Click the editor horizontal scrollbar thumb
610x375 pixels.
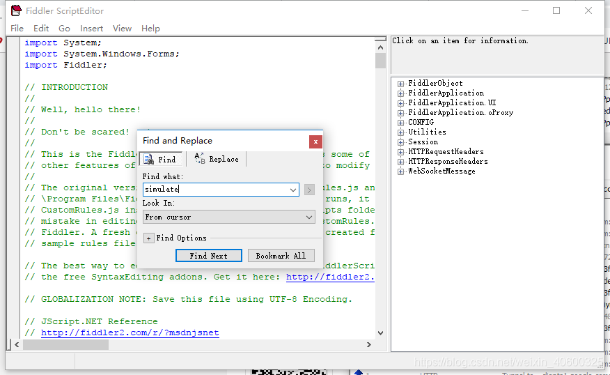coord(65,344)
